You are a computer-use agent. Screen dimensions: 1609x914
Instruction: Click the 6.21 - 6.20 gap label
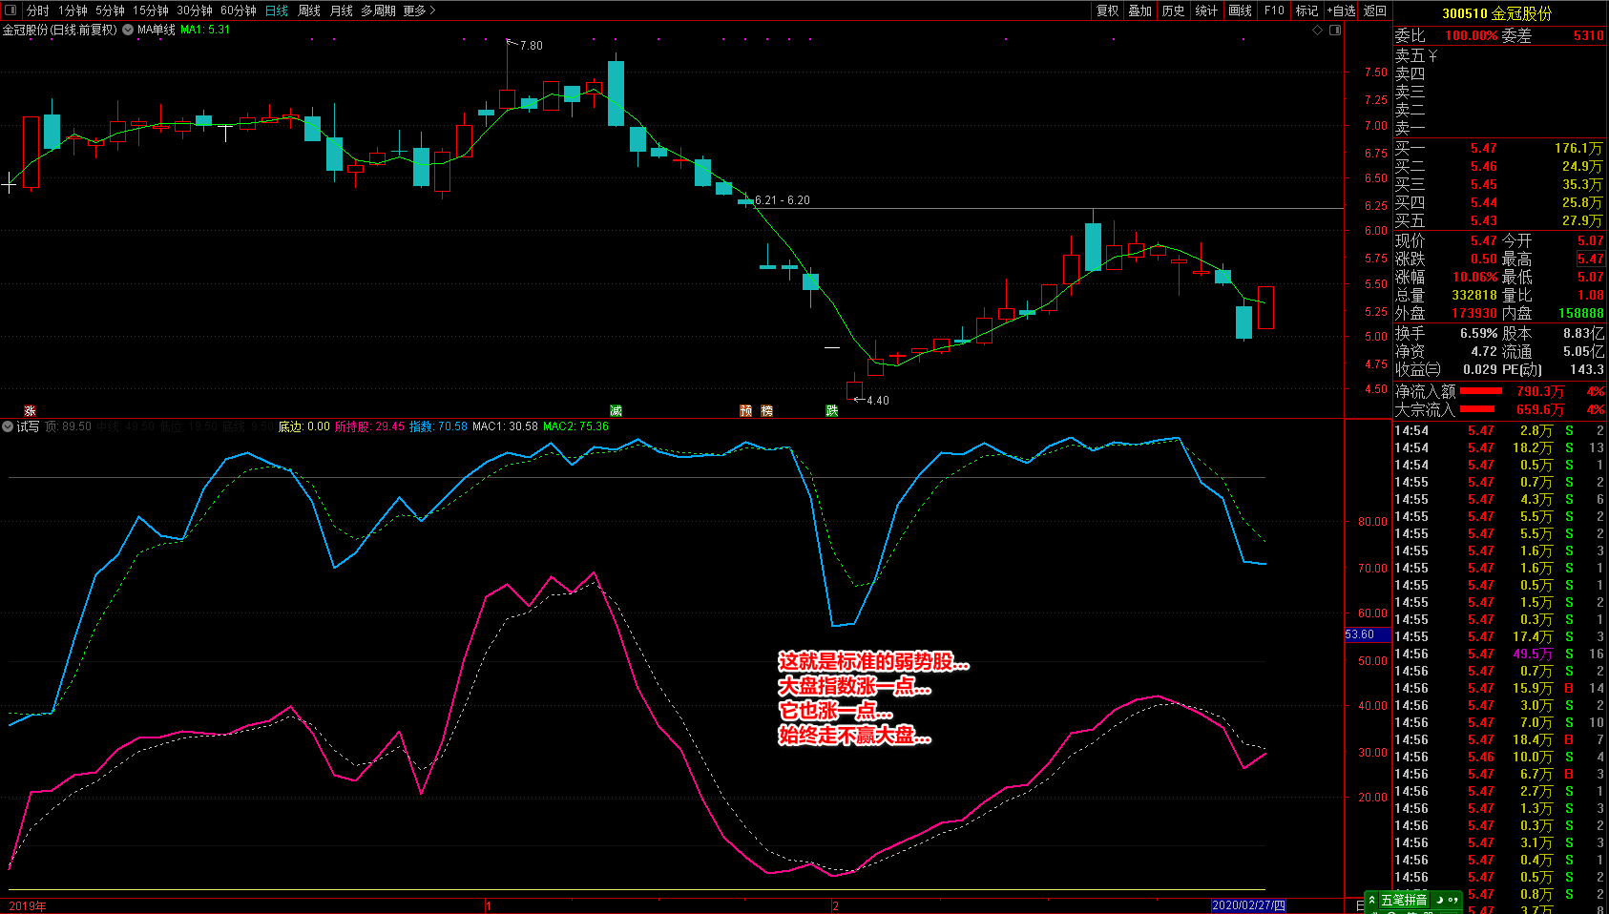tap(783, 200)
